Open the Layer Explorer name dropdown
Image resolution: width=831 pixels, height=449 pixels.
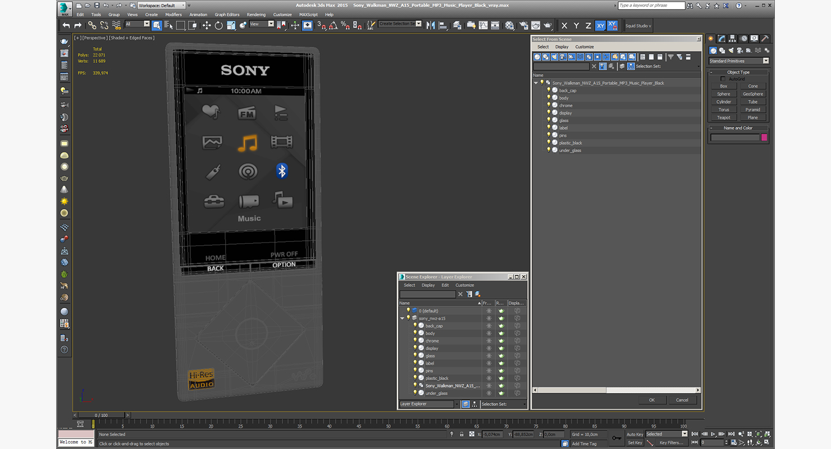tap(429, 404)
